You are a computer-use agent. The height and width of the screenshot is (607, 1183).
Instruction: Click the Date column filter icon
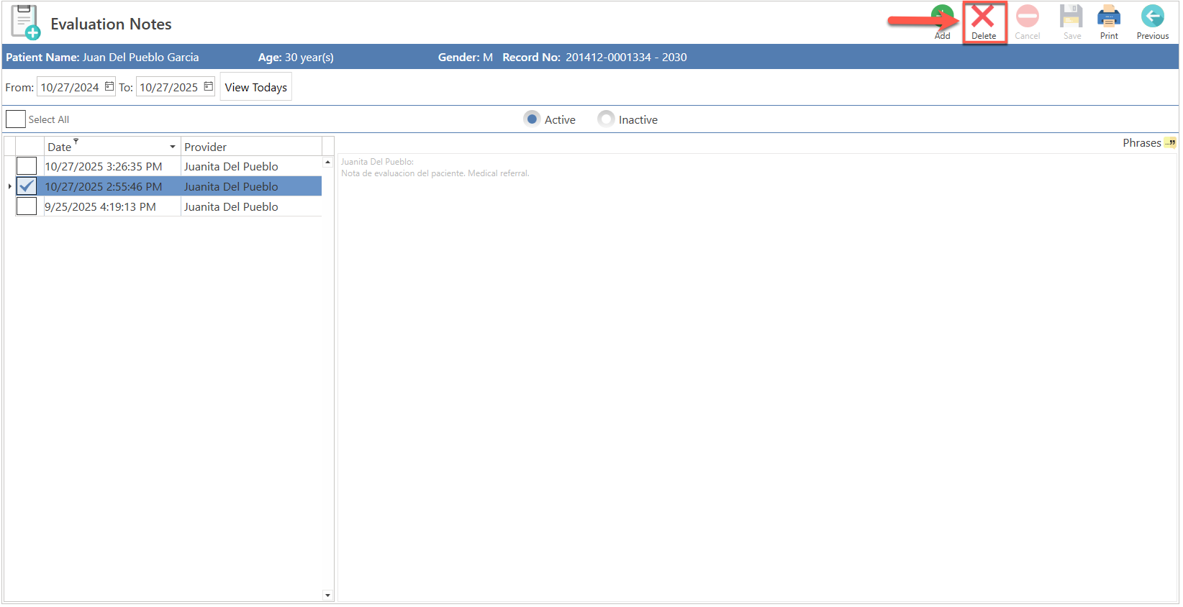pos(76,141)
